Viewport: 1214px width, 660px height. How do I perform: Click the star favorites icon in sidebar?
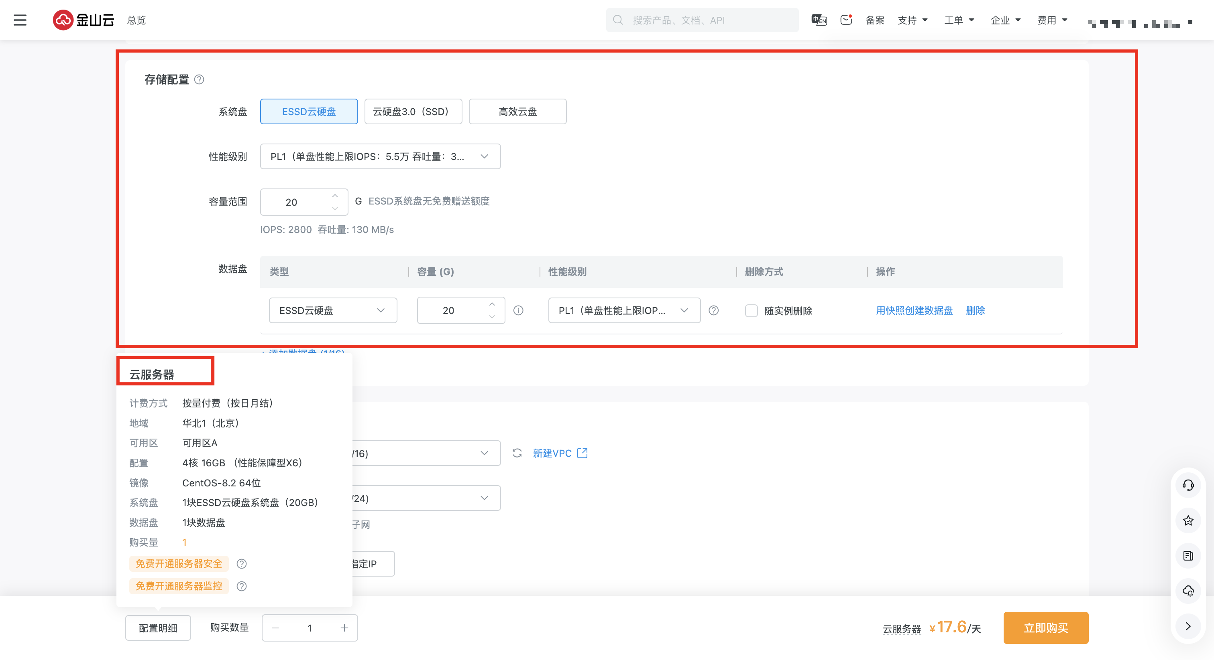(x=1188, y=520)
